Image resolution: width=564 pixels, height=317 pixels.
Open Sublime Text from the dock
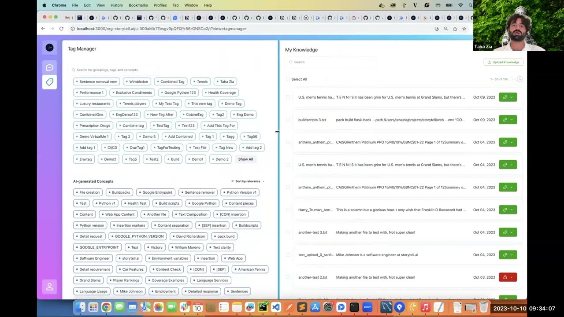click(x=302, y=307)
